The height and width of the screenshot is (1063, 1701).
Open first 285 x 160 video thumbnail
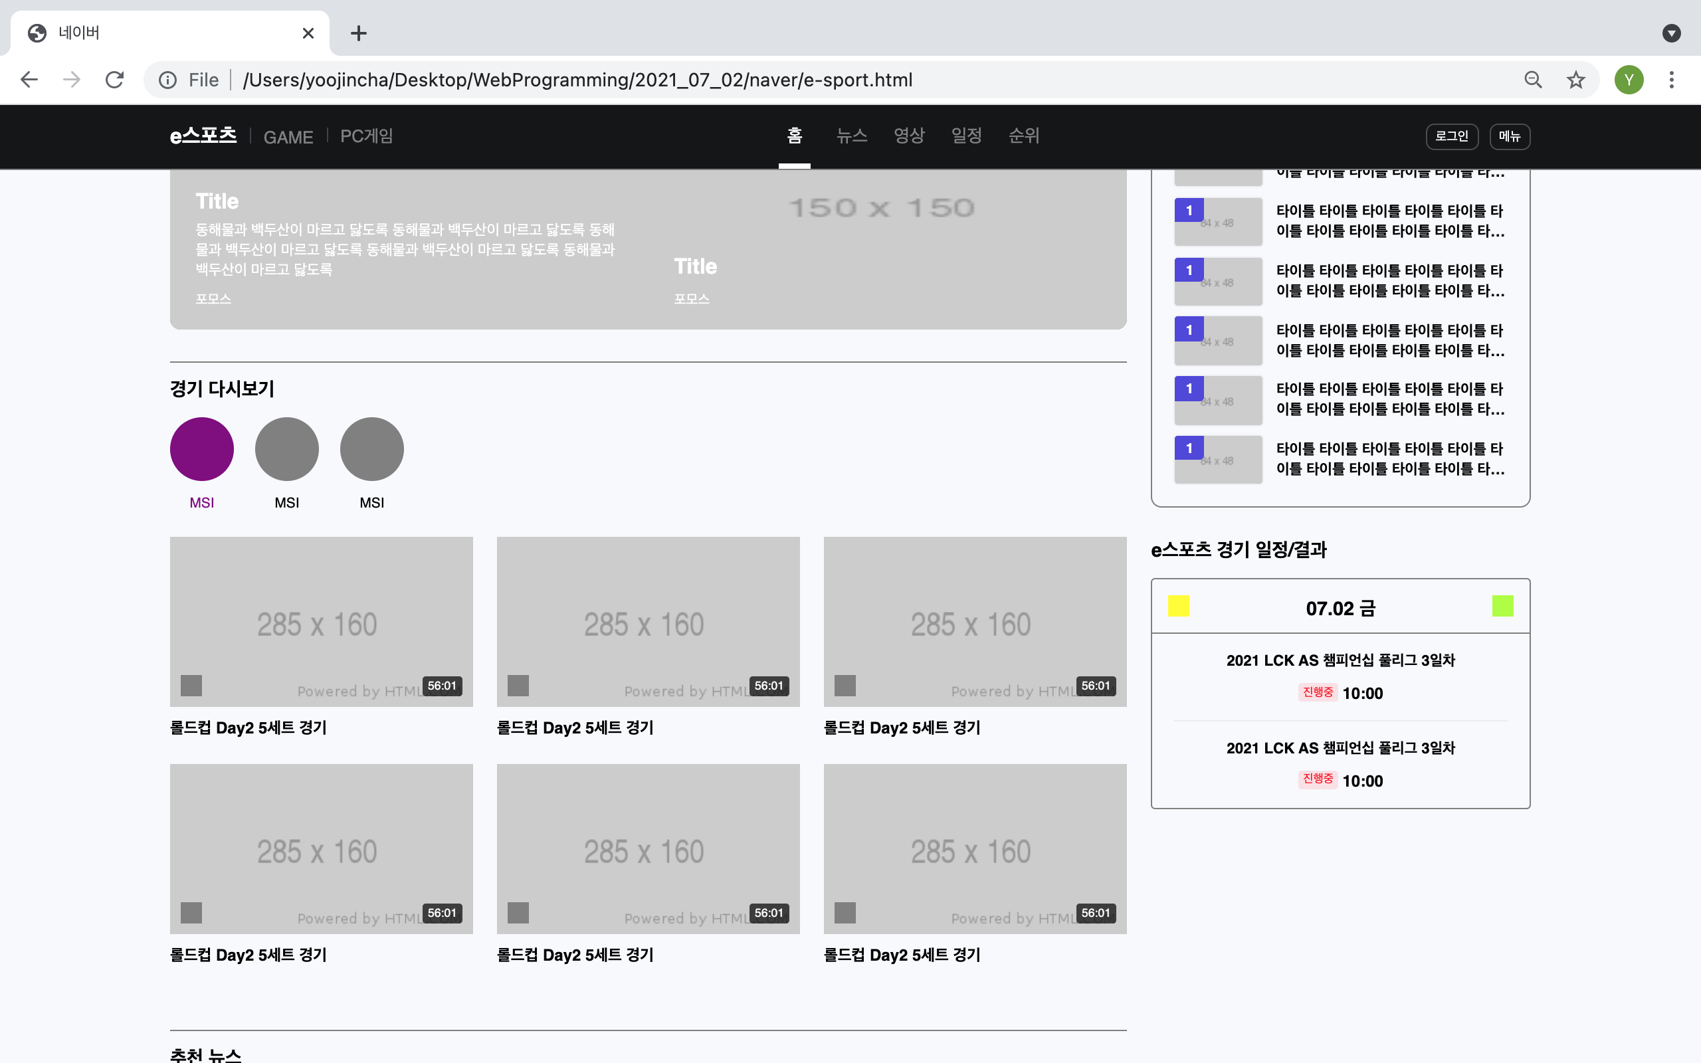(321, 621)
